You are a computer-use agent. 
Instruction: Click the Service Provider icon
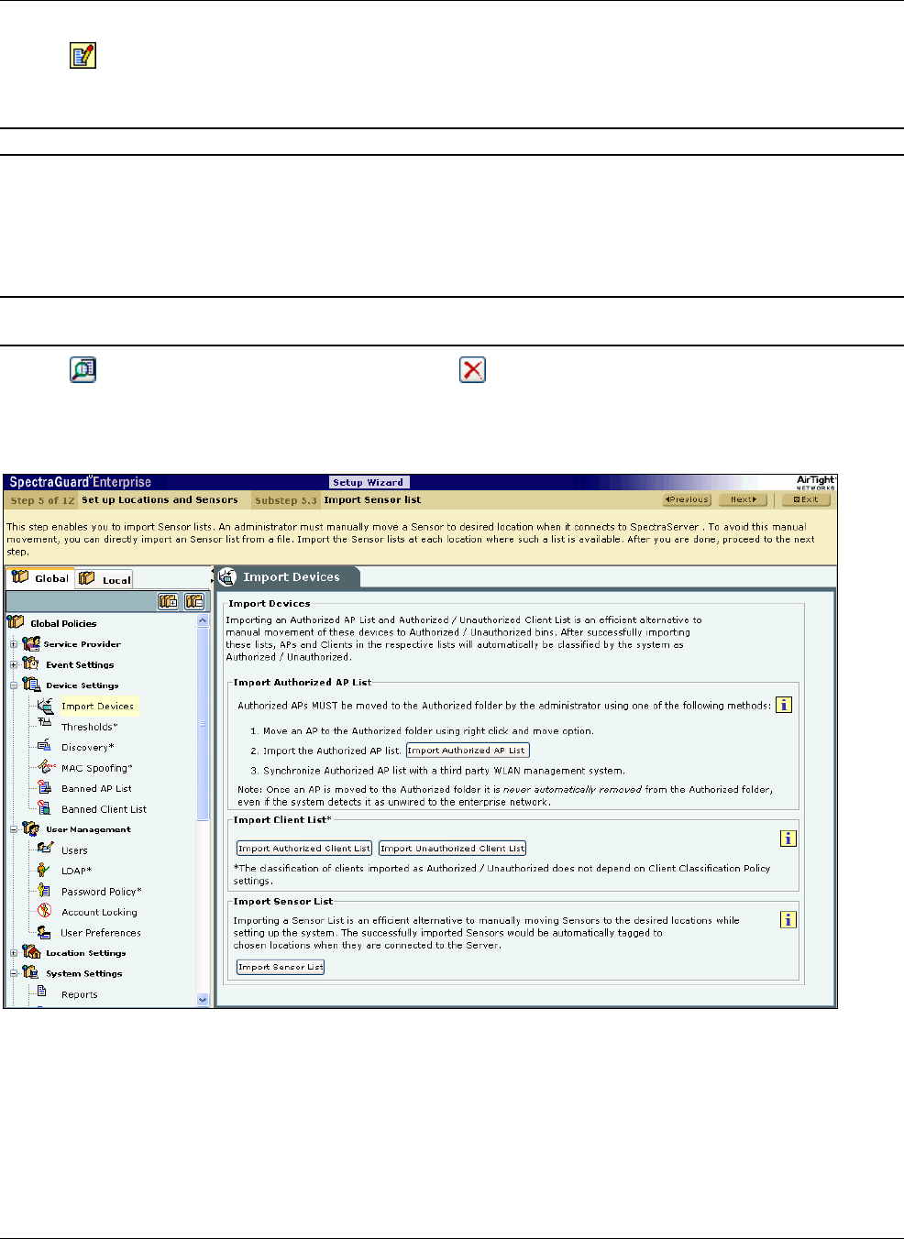click(30, 643)
